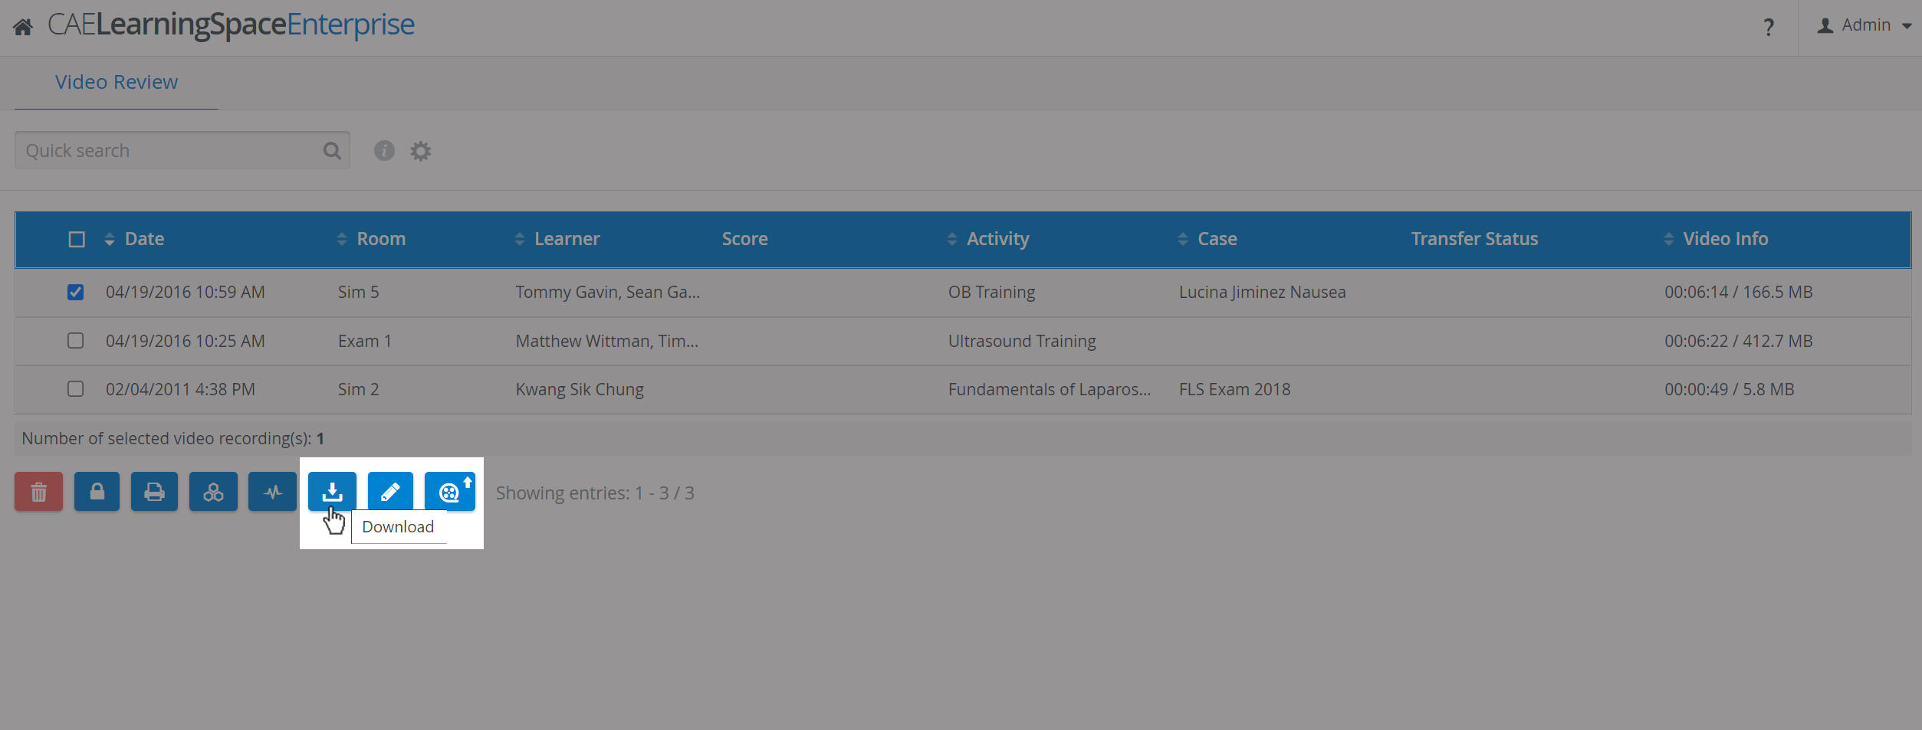Click the printer icon button
Image resolution: width=1922 pixels, height=730 pixels.
click(x=154, y=492)
